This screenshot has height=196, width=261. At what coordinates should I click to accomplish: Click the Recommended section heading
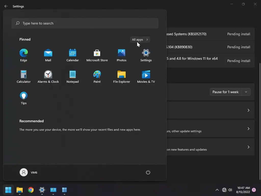[x=31, y=121]
